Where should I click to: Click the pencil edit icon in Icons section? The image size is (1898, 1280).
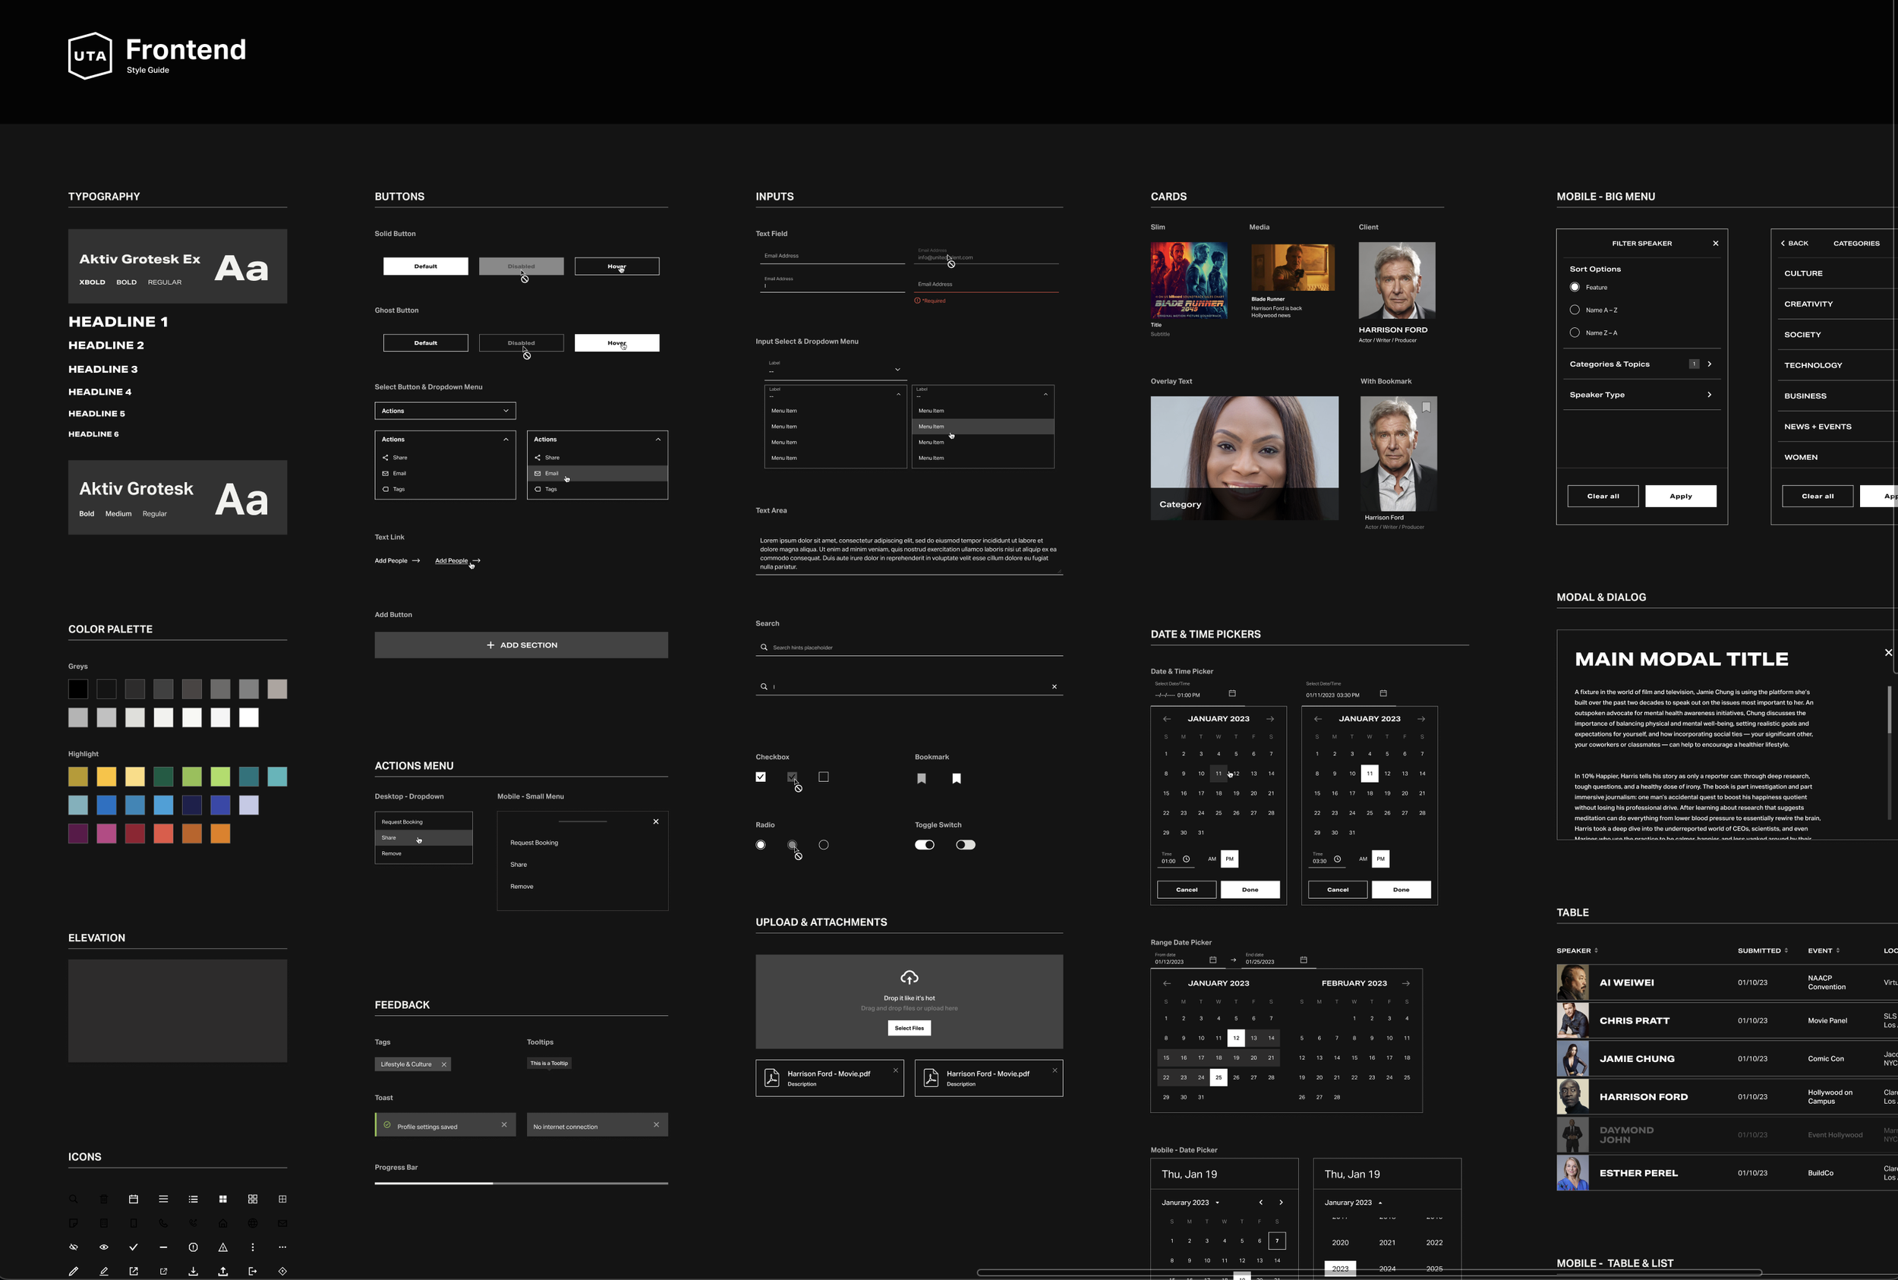(74, 1271)
